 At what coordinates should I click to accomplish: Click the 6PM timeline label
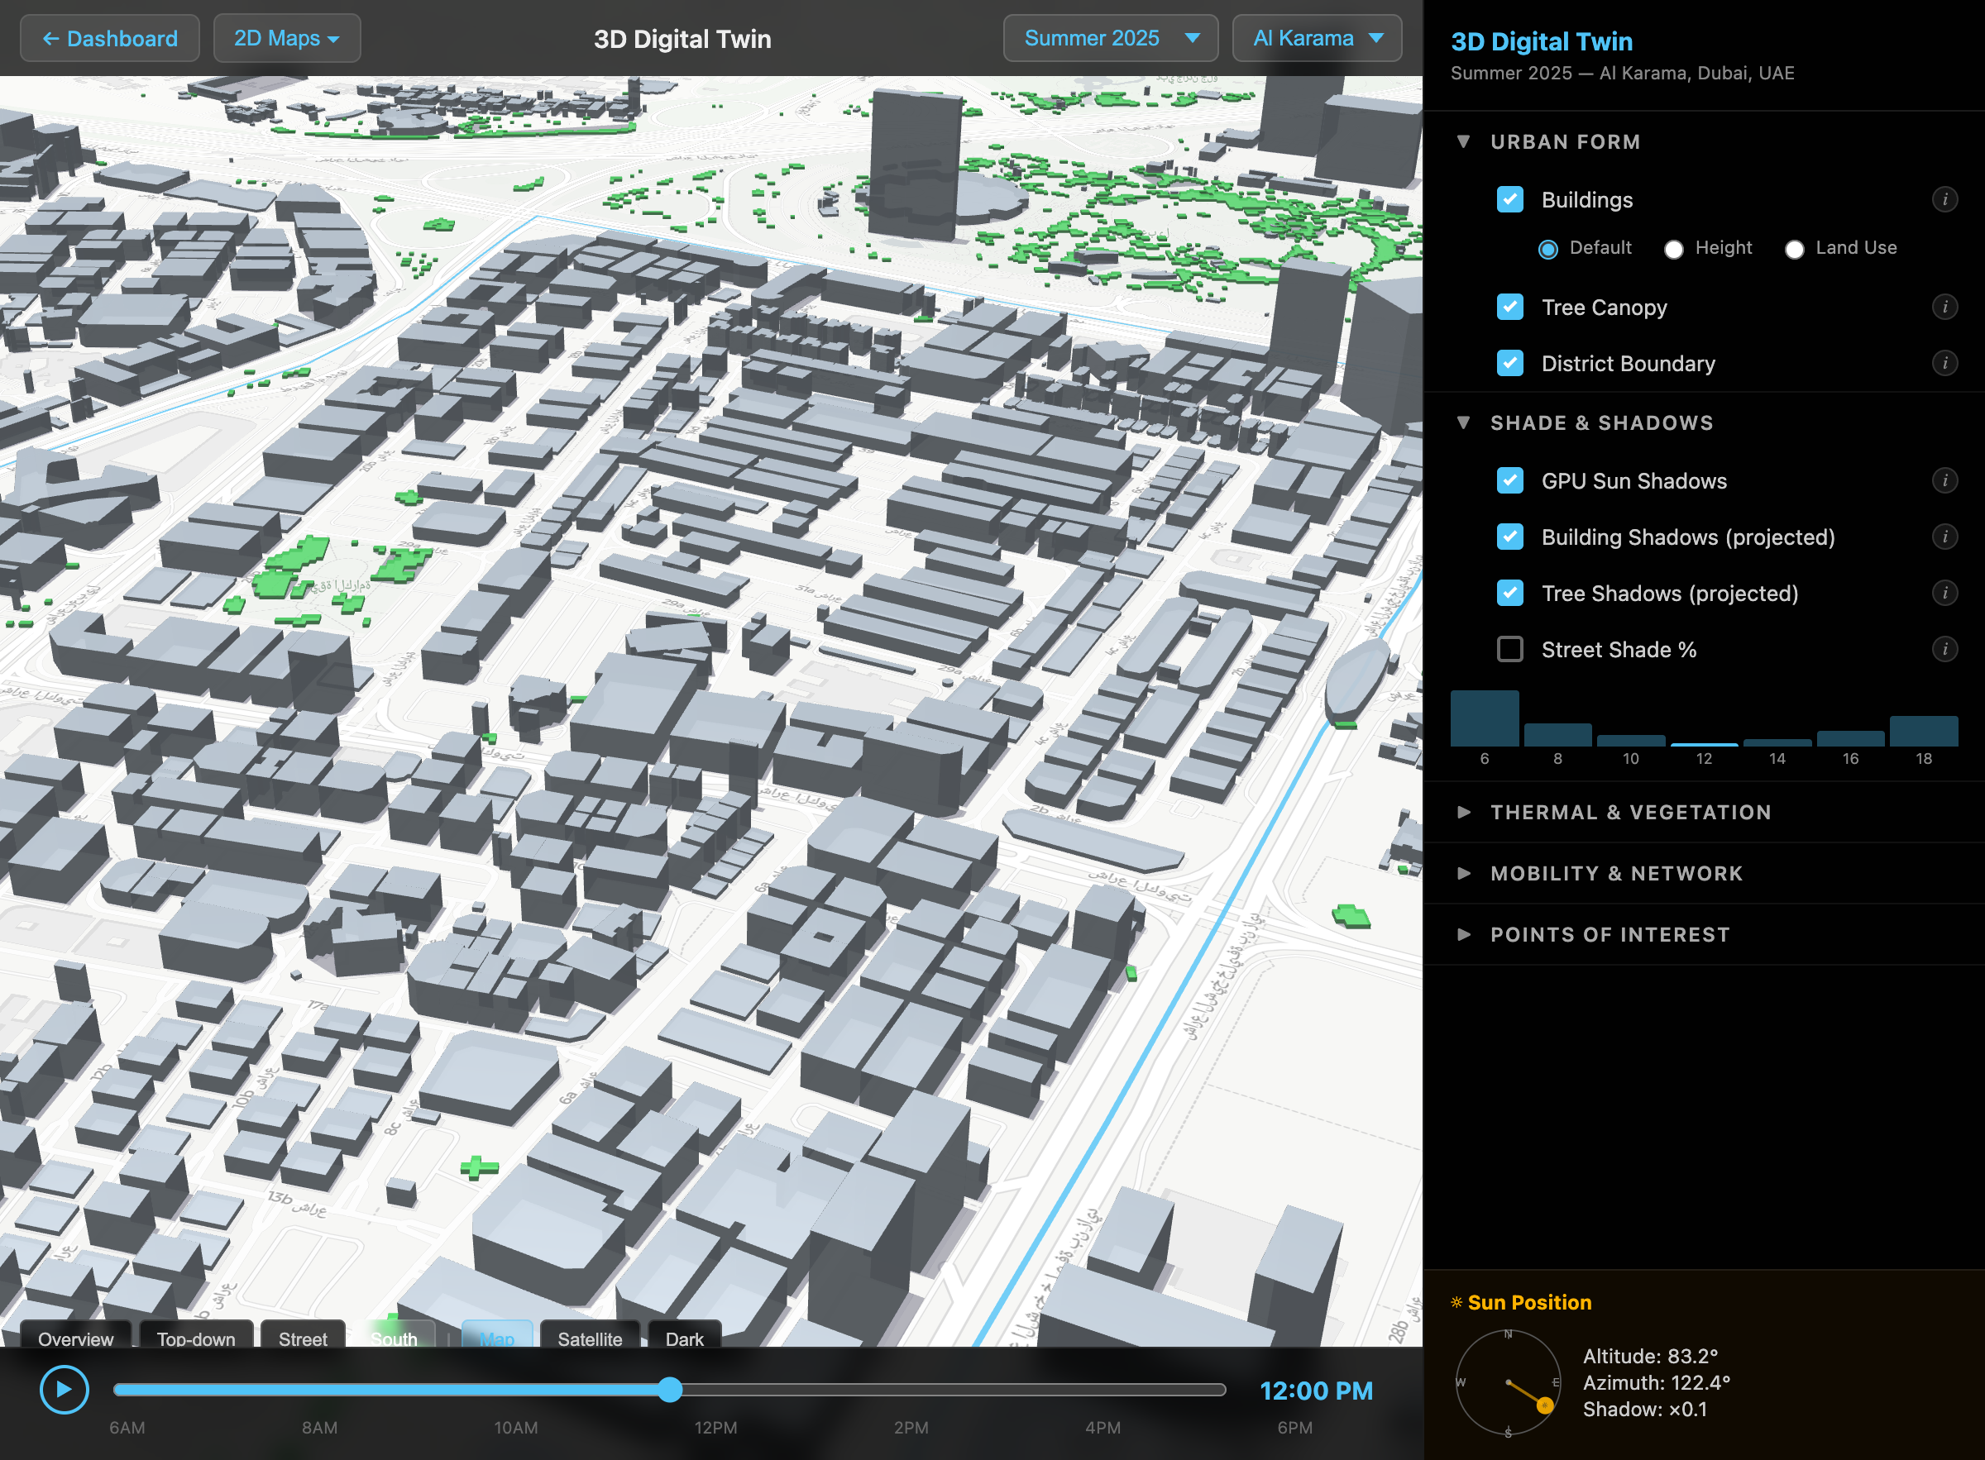(1294, 1427)
